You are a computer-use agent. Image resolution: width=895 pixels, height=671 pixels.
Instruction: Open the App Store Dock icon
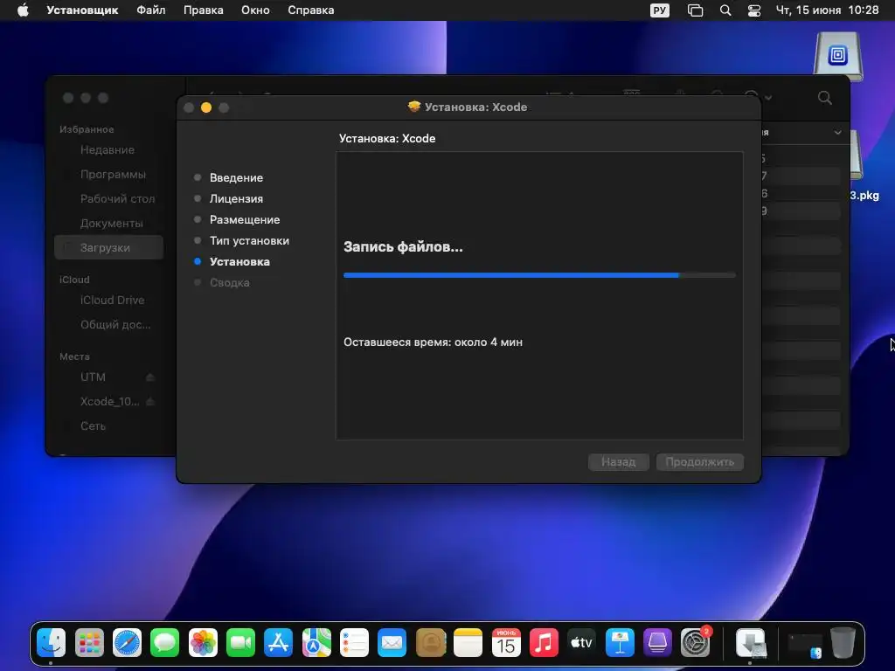tap(279, 643)
